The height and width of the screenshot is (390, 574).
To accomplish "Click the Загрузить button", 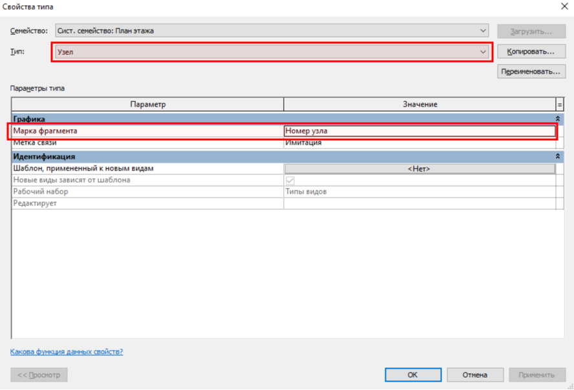I will pos(531,30).
